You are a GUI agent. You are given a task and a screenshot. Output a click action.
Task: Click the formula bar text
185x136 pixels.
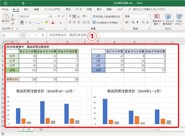68,35
